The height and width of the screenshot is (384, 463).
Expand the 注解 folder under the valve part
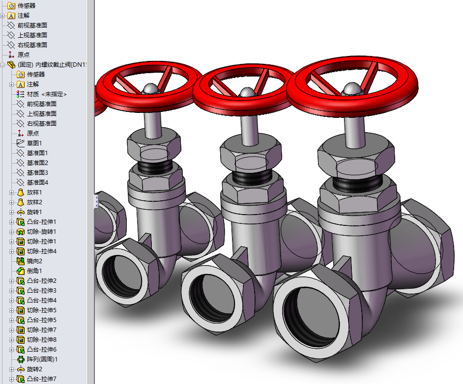click(x=11, y=84)
